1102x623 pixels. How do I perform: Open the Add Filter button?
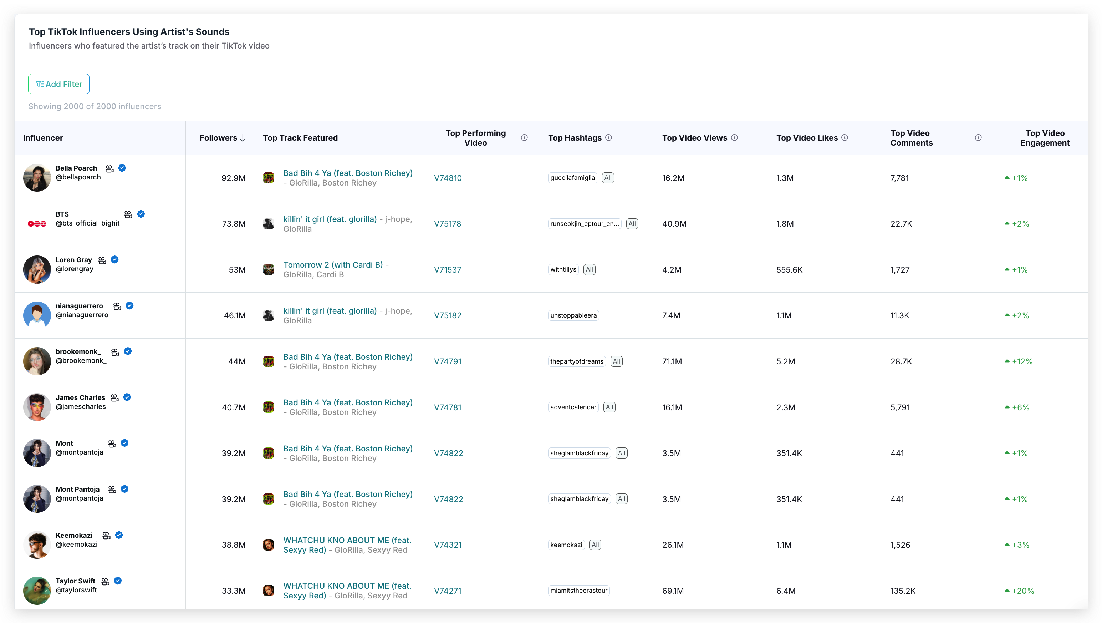(x=58, y=84)
